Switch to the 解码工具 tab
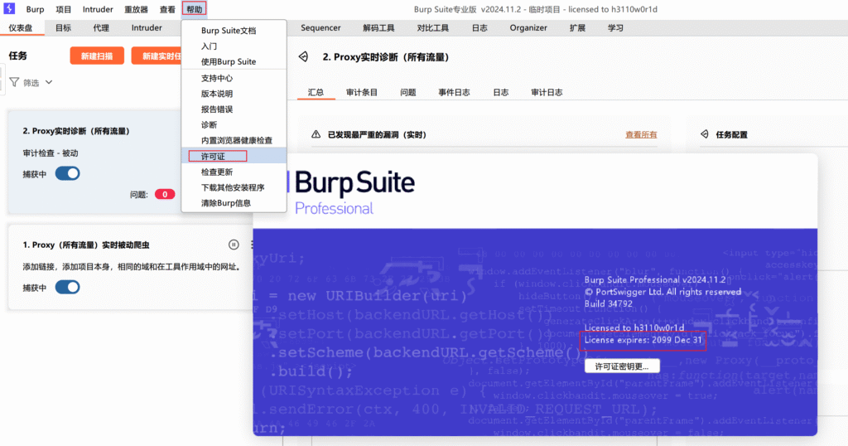848x446 pixels. pyautogui.click(x=378, y=27)
